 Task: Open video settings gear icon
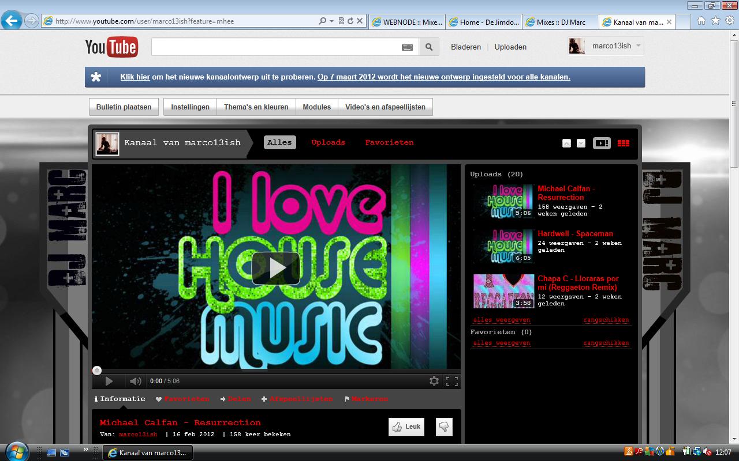coord(434,381)
